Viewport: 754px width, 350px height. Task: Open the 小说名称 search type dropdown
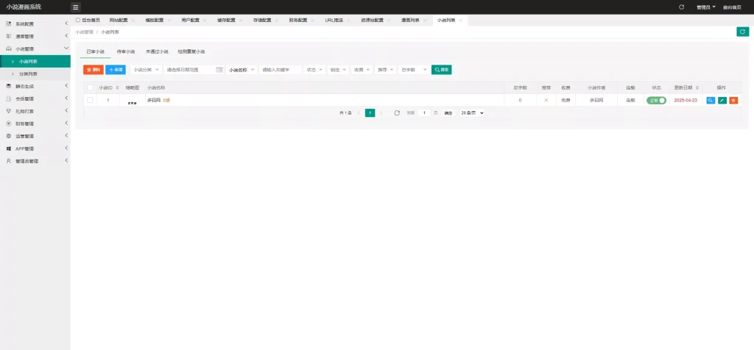coord(242,70)
